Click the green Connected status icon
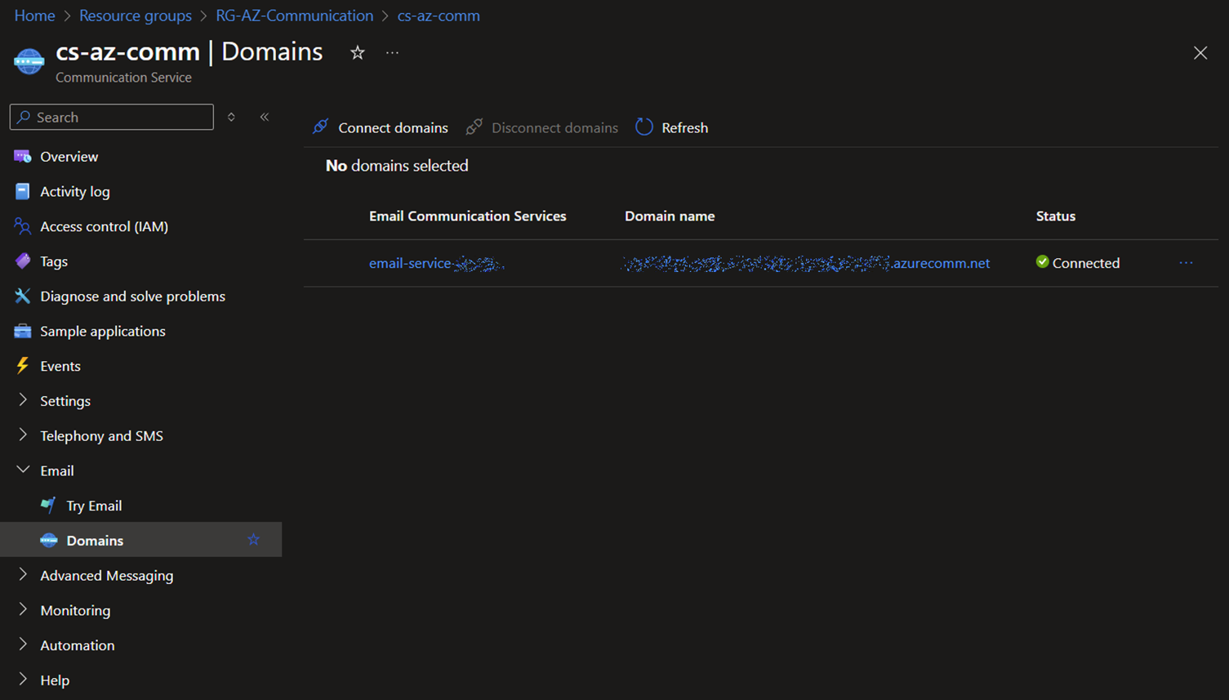This screenshot has height=700, width=1229. pos(1042,261)
